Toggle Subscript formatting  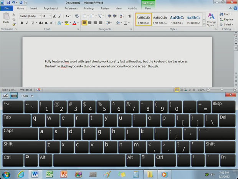click(x=46, y=23)
